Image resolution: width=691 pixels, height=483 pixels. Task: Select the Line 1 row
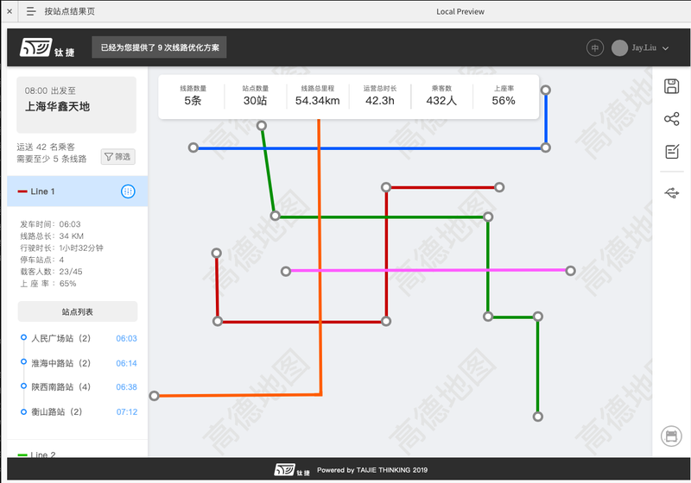click(78, 191)
